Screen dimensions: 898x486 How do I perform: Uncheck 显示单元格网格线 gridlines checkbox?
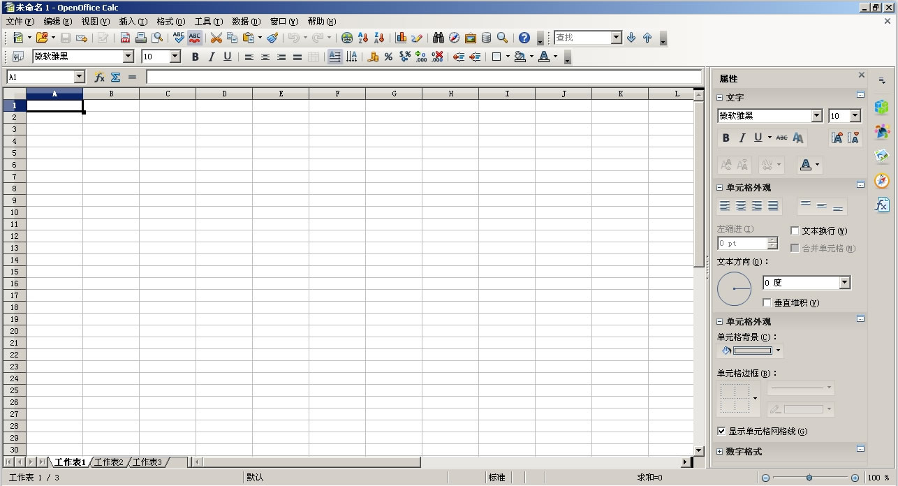tap(721, 432)
